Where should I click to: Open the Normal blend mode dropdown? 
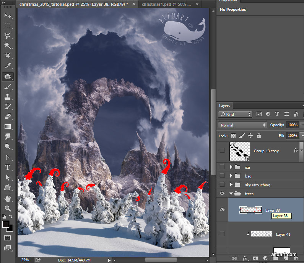(242, 125)
